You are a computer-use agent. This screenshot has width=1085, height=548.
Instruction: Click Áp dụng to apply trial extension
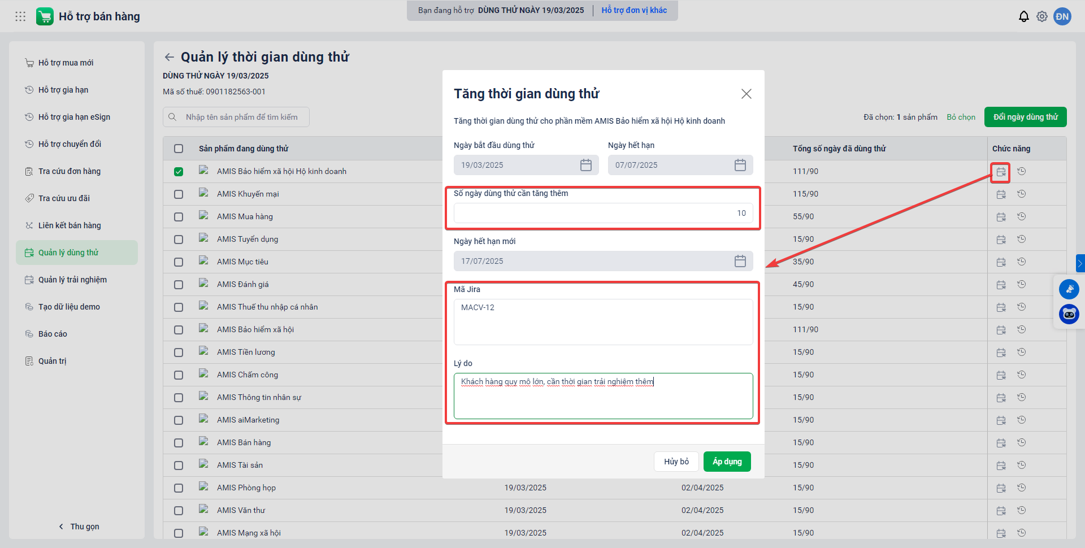tap(727, 462)
